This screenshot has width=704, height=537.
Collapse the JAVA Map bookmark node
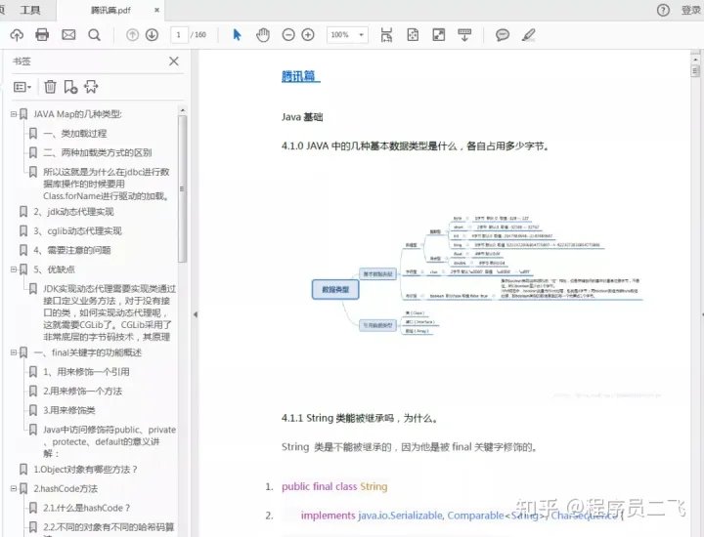click(x=14, y=114)
